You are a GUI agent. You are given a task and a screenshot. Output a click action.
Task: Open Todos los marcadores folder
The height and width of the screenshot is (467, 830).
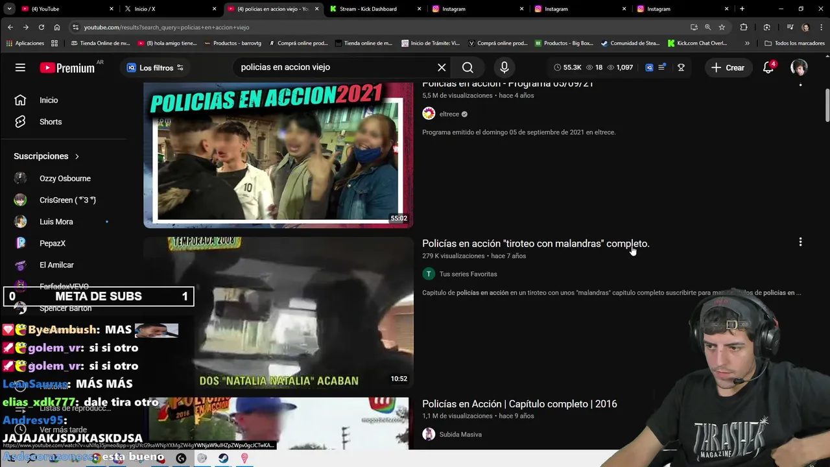click(x=794, y=43)
